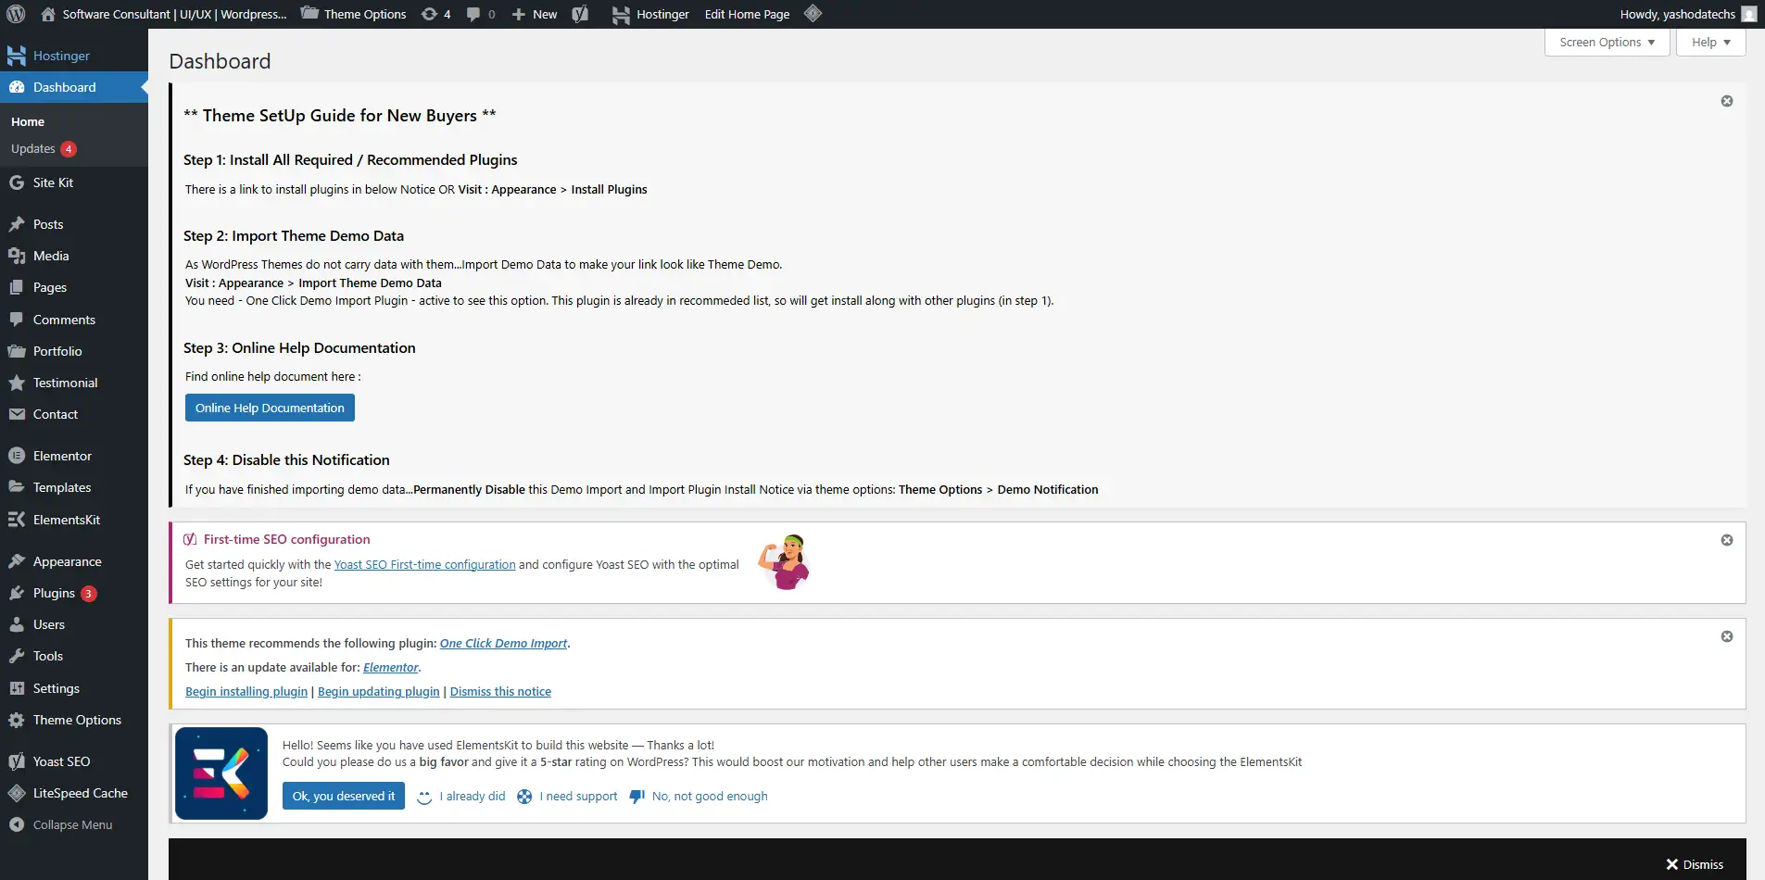Collapse the admin sidebar menu
Image resolution: width=1765 pixels, height=880 pixels.
click(71, 824)
